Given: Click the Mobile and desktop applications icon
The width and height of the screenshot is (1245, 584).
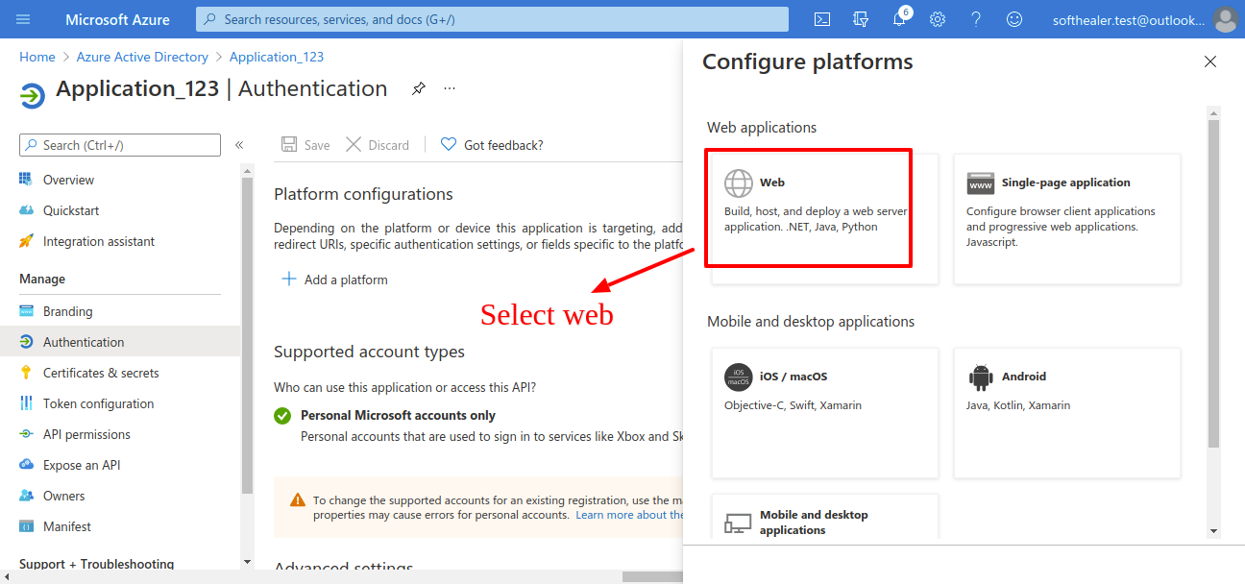Looking at the screenshot, I should (738, 523).
